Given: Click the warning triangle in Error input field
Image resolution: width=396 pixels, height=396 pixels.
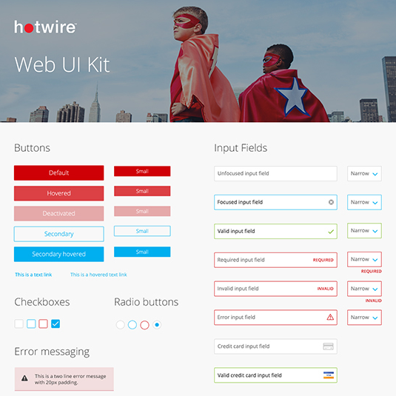Looking at the screenshot, I should tap(330, 317).
